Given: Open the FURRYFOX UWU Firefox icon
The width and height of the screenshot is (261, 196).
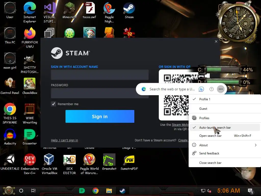Looking at the screenshot, I should [30, 38].
